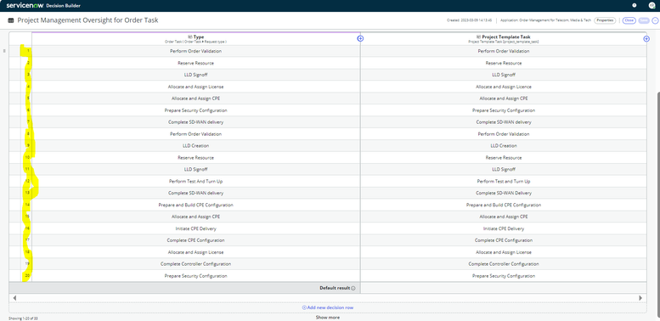
Task: Click the Project Management Oversight for Order Task title
Action: click(87, 20)
